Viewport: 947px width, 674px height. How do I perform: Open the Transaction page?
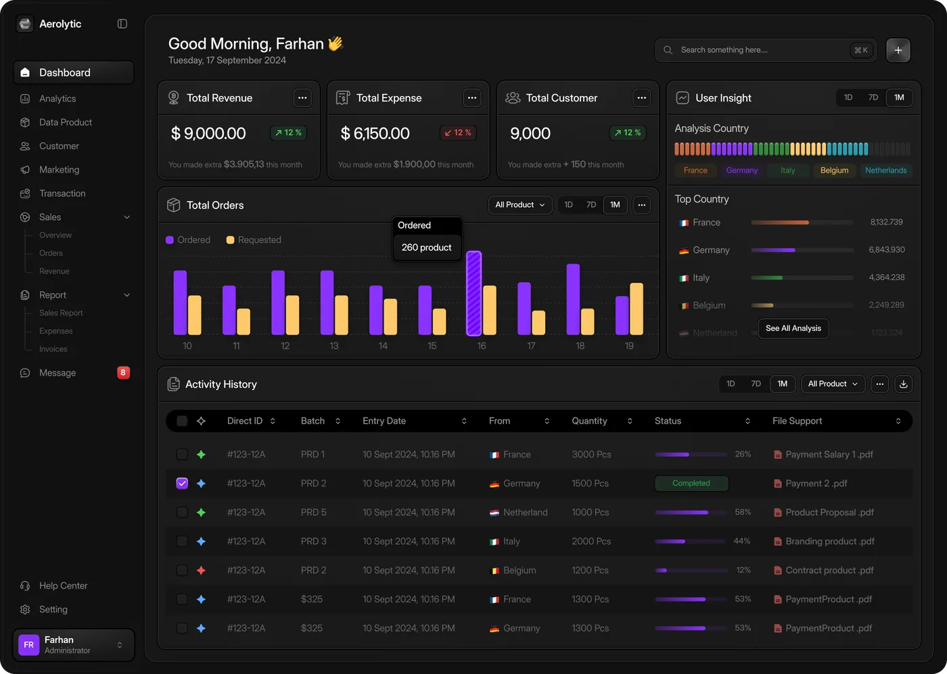tap(62, 194)
